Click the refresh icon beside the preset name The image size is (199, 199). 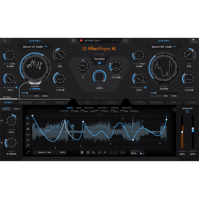click(125, 40)
